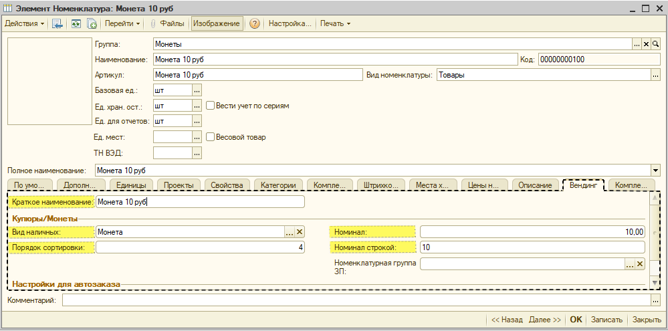Switch to the Свойства tab
This screenshot has width=668, height=331.
click(227, 185)
